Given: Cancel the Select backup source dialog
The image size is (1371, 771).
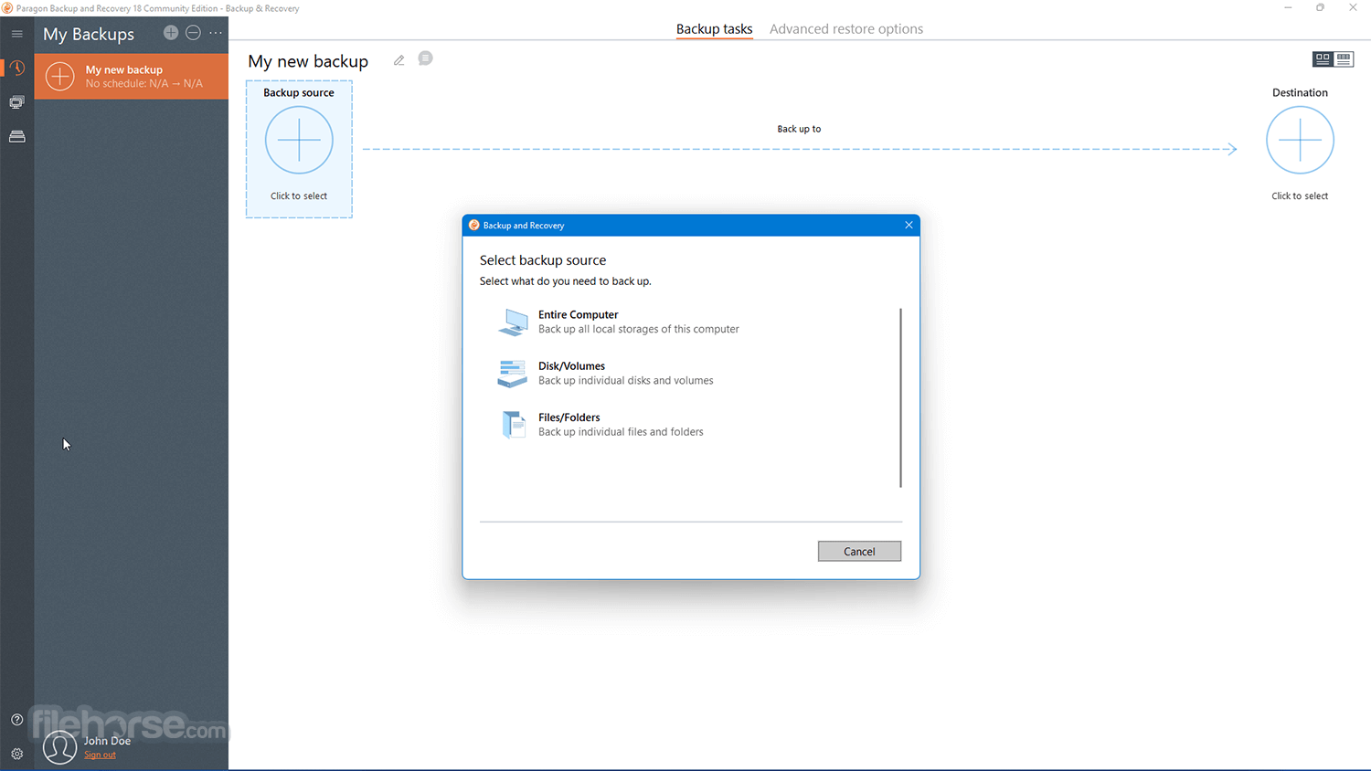Looking at the screenshot, I should (859, 551).
